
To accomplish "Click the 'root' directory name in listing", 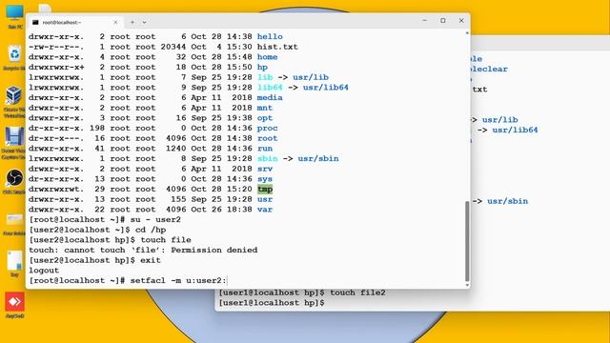I will (267, 138).
